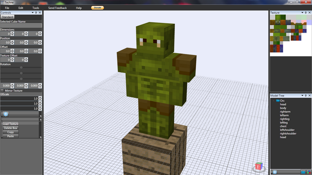Increase the first Offset value

point(12,50)
